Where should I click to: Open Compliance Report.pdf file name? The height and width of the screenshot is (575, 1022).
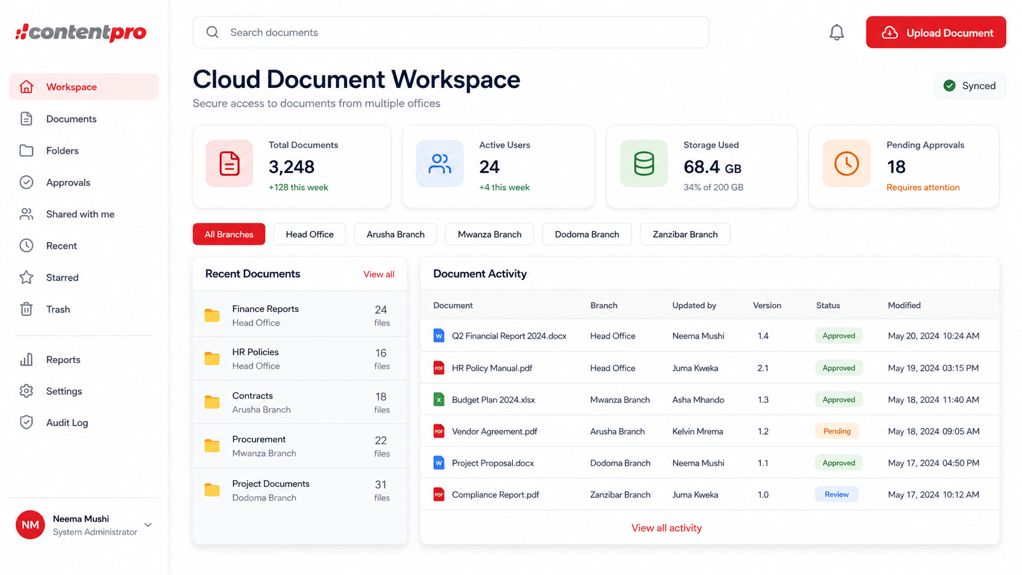point(495,495)
